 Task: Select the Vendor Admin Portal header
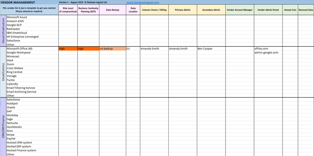(x=268, y=10)
